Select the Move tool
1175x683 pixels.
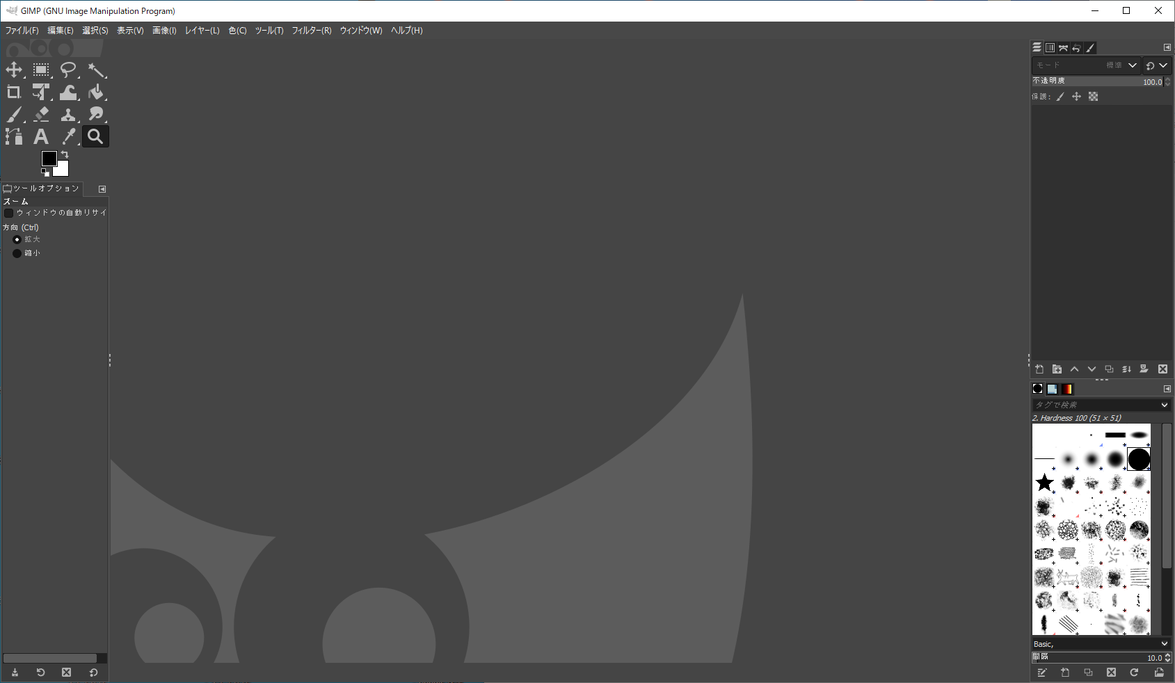pos(14,70)
